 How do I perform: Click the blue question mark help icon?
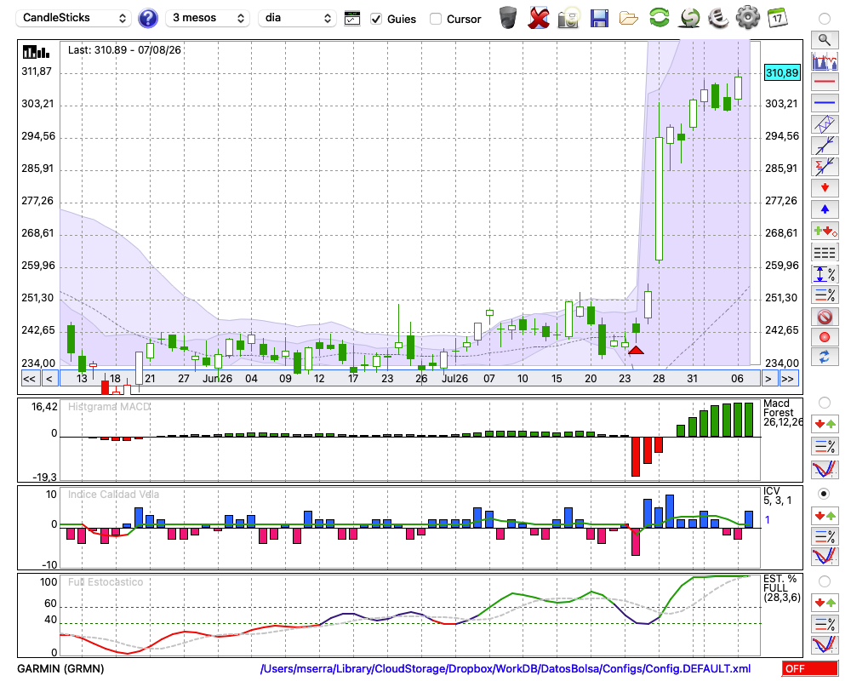coord(147,19)
